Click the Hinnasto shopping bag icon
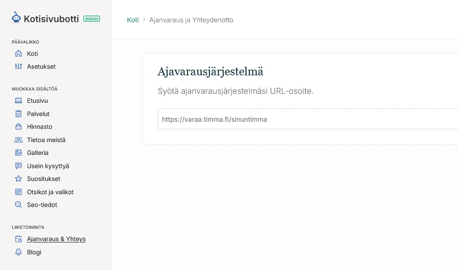 (x=18, y=126)
